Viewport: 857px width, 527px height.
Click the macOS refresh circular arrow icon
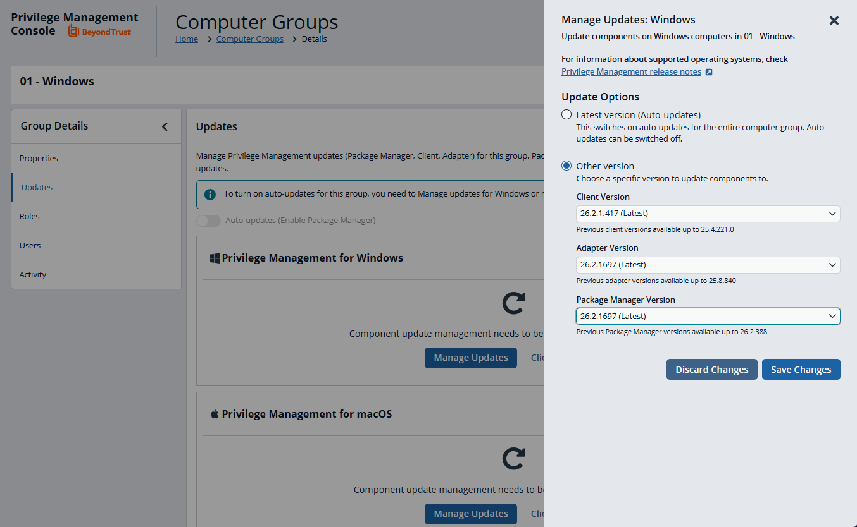point(513,459)
